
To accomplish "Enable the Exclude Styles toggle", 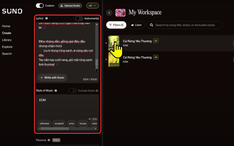I will 73,91.
